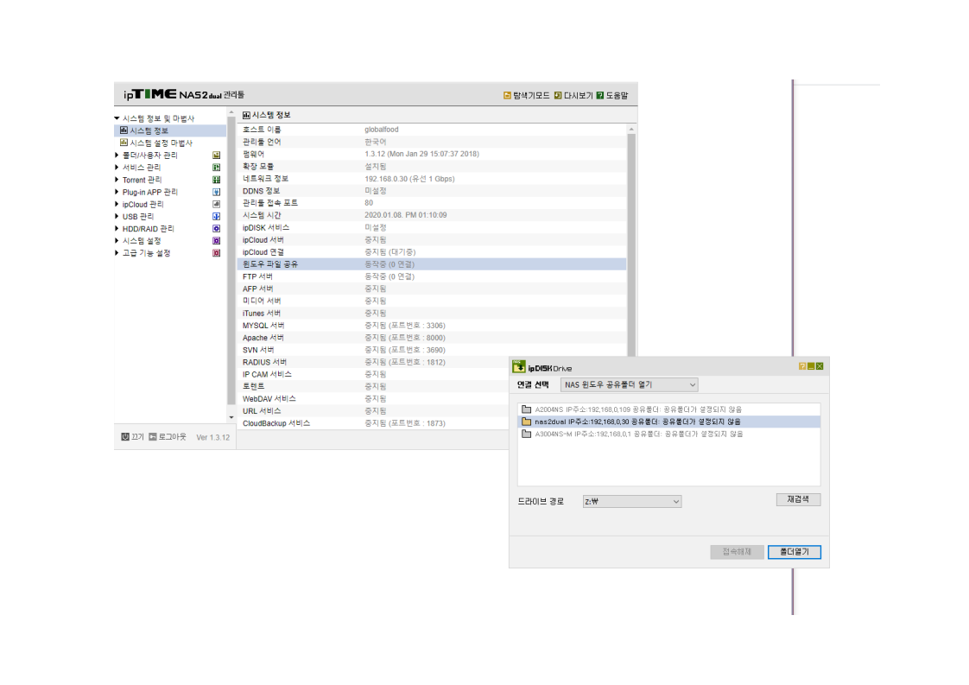Open the 도움말 help icon
969x685 pixels.
tap(599, 95)
